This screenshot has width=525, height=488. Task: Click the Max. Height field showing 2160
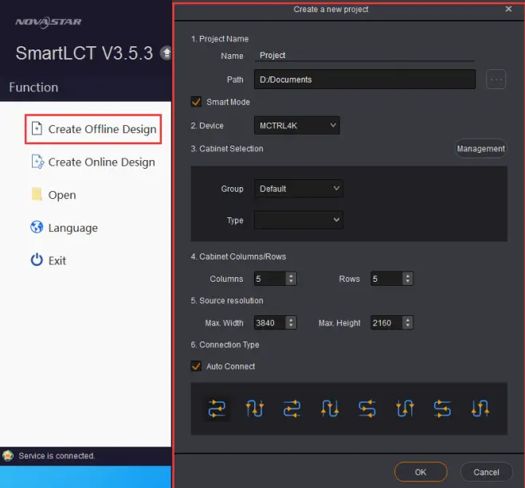click(386, 322)
